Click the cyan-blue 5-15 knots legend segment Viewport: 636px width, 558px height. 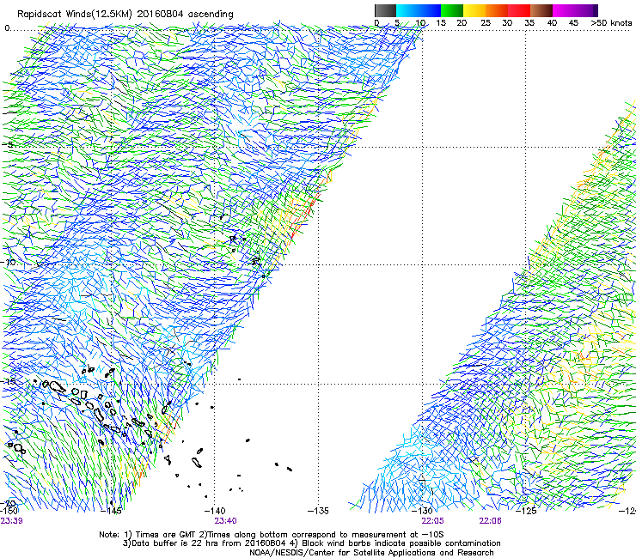(x=419, y=10)
